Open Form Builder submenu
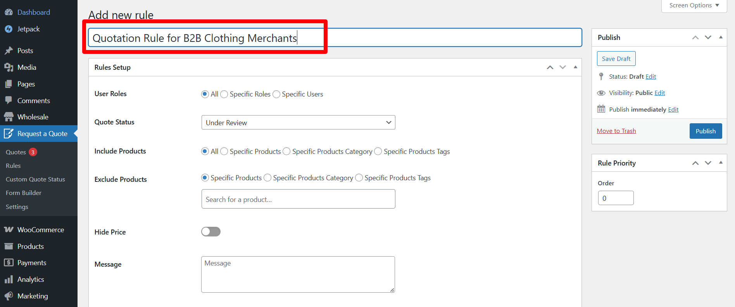This screenshot has width=735, height=307. point(24,193)
